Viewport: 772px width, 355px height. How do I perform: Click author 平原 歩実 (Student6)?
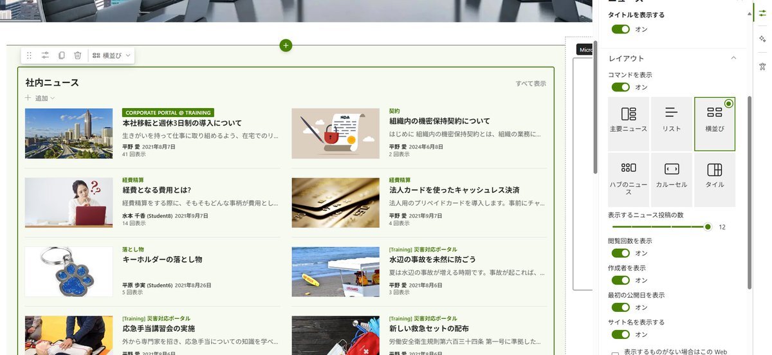(147, 285)
